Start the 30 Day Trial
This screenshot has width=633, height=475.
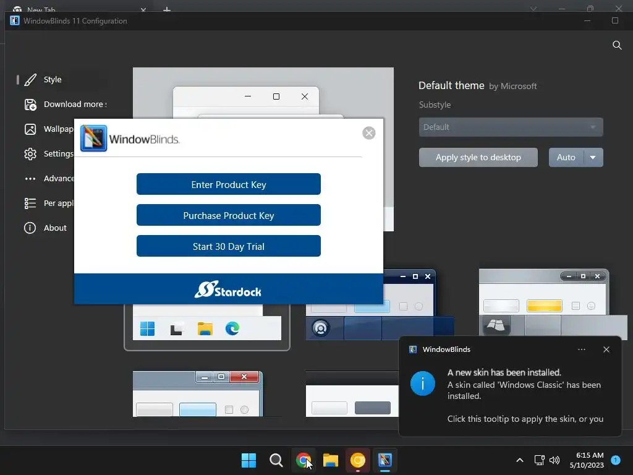point(229,246)
